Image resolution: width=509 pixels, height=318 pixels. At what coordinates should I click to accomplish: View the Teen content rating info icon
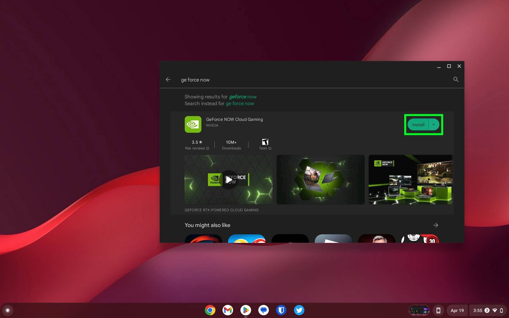pos(270,148)
